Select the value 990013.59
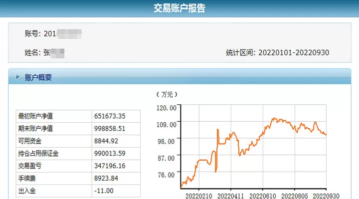 110,154
